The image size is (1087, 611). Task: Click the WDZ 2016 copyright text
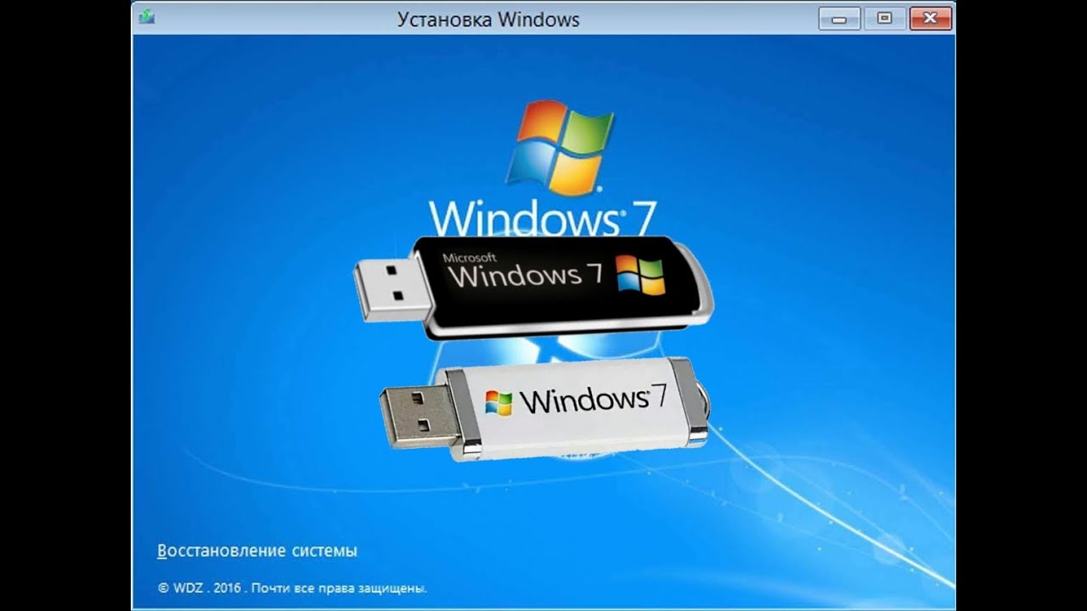[x=292, y=587]
